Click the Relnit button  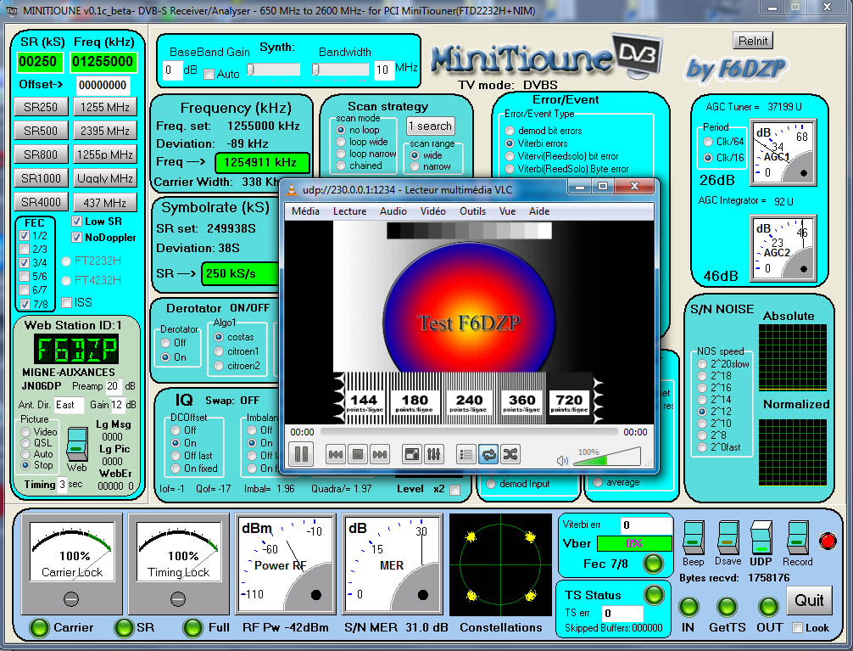(752, 40)
